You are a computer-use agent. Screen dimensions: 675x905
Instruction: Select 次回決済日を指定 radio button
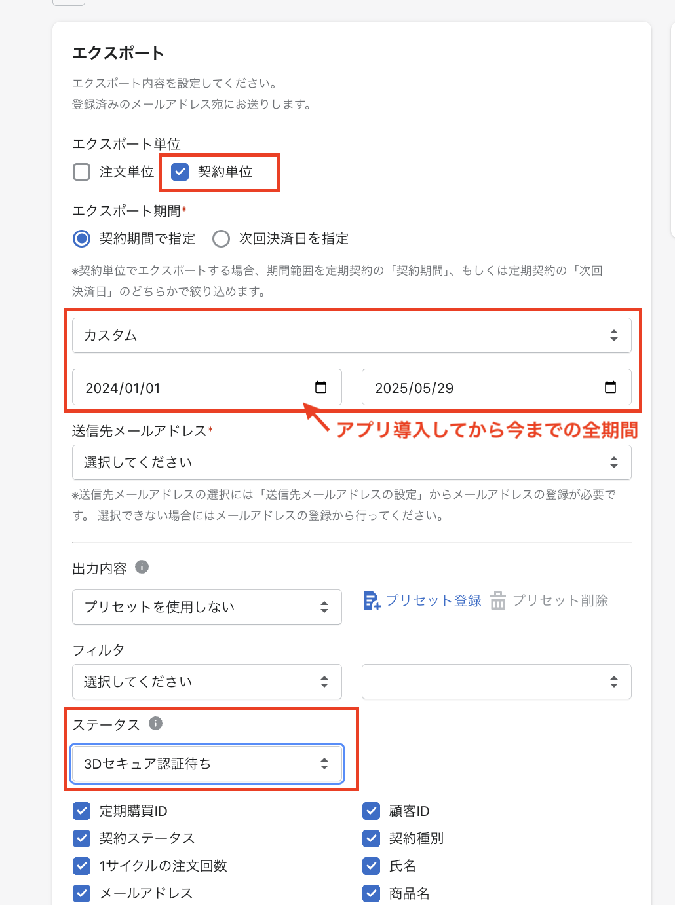click(x=222, y=239)
